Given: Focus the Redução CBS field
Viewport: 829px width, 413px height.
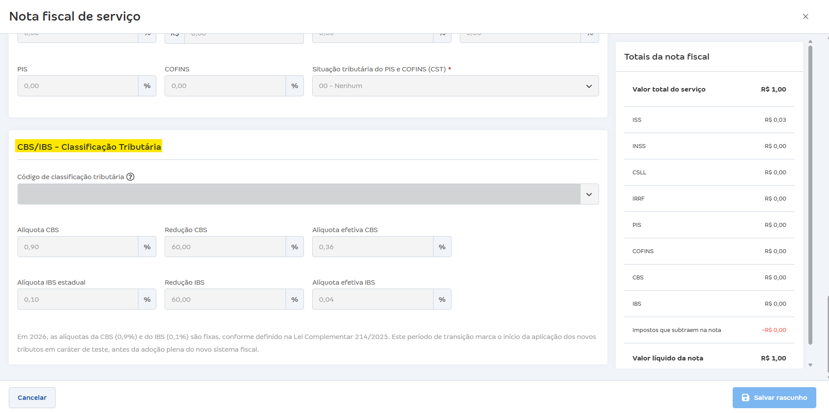Looking at the screenshot, I should coord(225,247).
